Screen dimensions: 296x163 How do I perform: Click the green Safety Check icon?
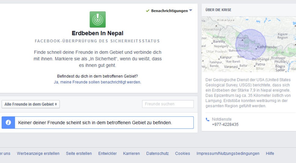pos(97,19)
